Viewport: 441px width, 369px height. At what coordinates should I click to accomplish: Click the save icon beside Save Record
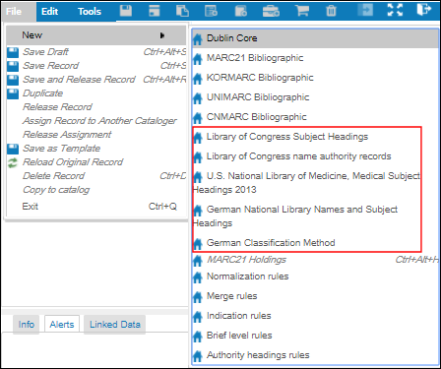click(13, 66)
